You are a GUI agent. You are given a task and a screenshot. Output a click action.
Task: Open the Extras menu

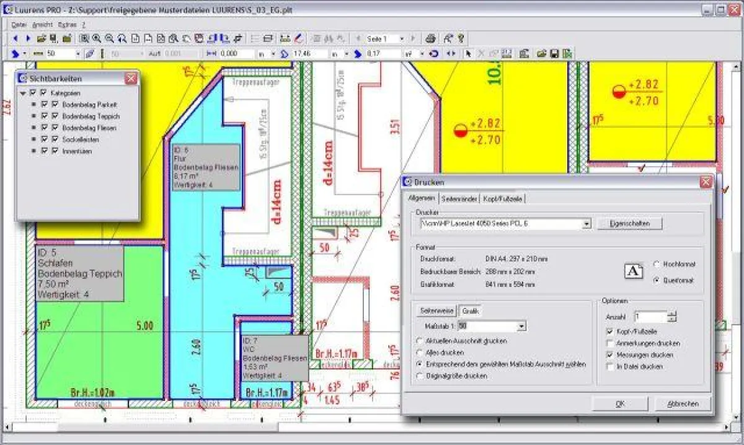pos(67,25)
